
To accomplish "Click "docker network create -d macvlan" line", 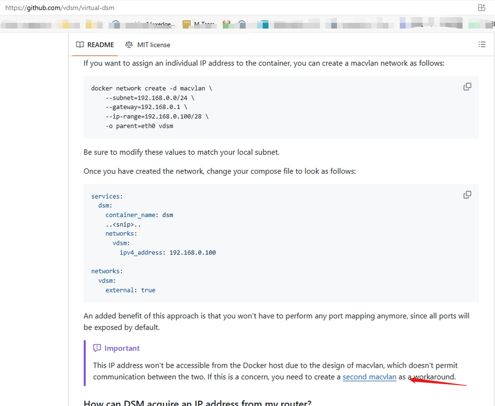I will (152, 88).
